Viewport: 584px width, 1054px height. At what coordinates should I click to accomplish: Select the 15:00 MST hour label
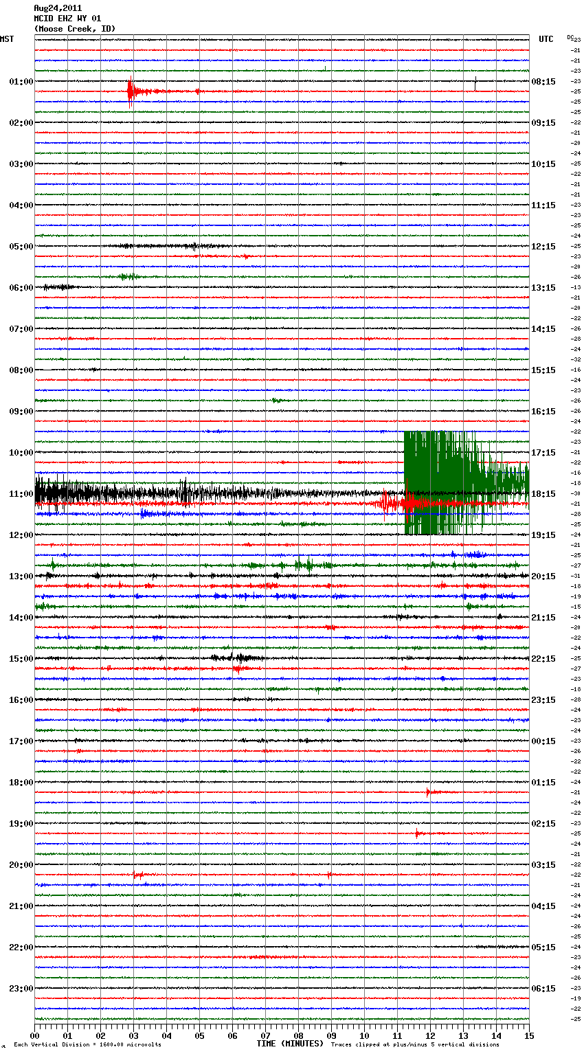tap(21, 659)
